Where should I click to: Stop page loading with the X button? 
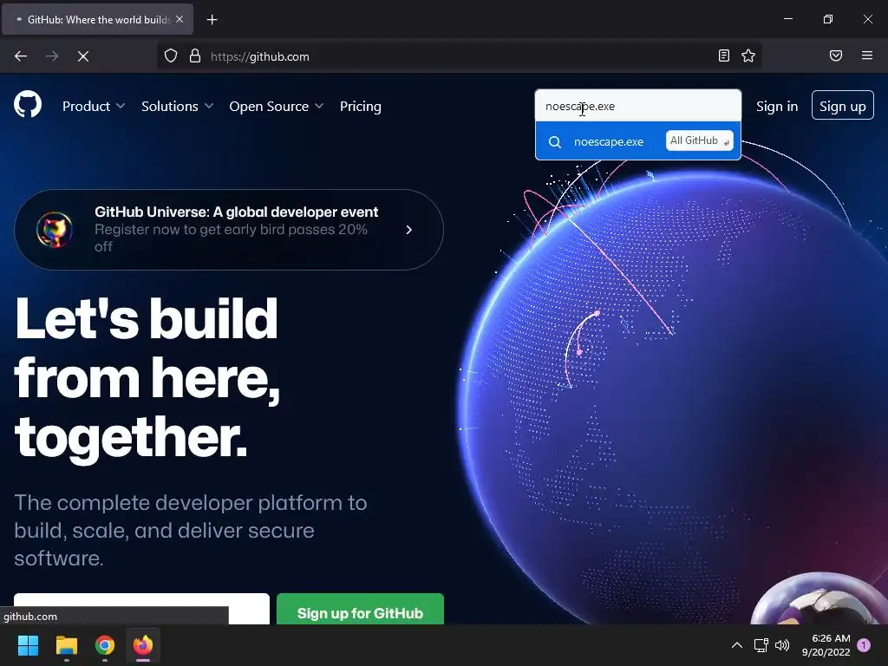[x=83, y=56]
